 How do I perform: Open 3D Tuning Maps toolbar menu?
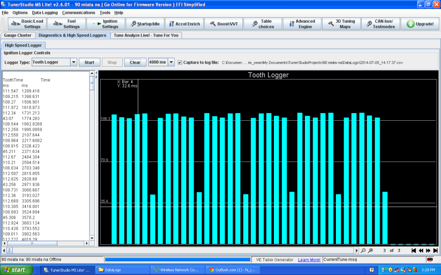pos(341,24)
